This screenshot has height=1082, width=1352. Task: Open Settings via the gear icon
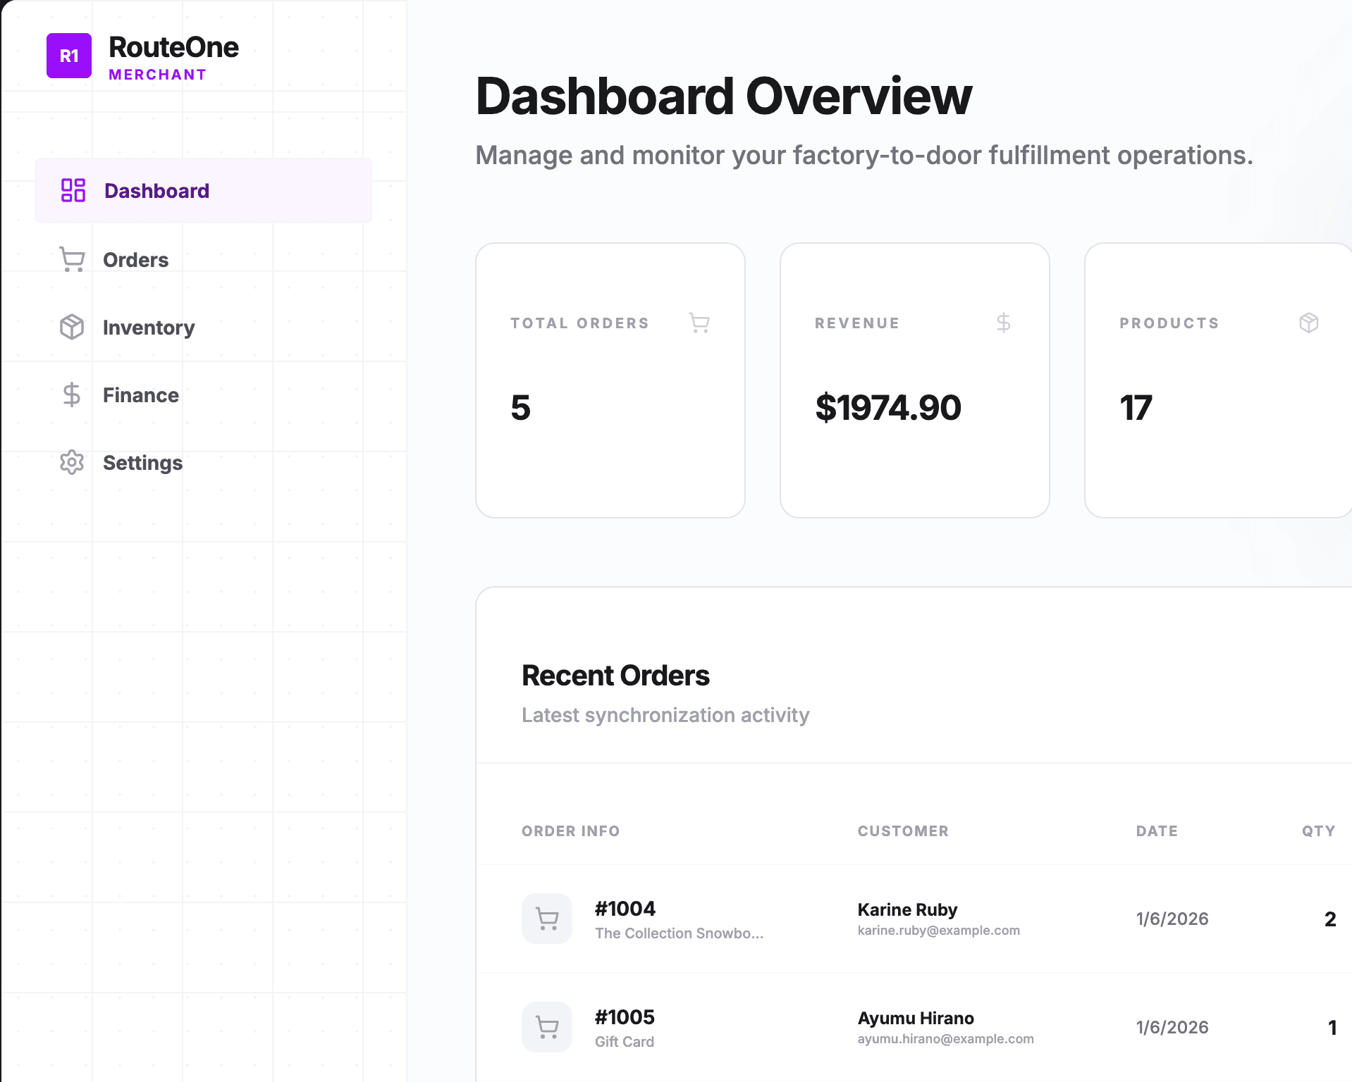pyautogui.click(x=72, y=463)
